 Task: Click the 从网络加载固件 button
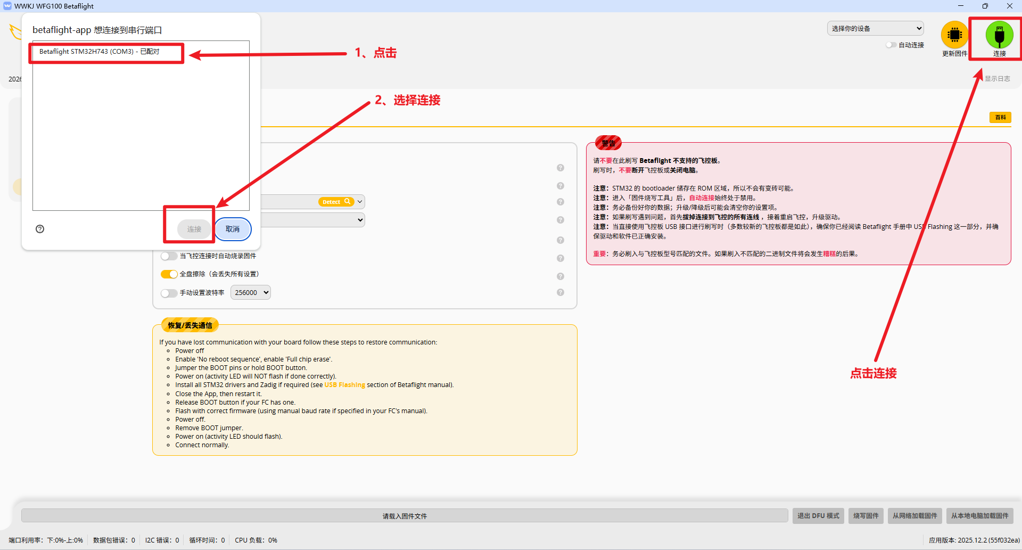point(915,516)
